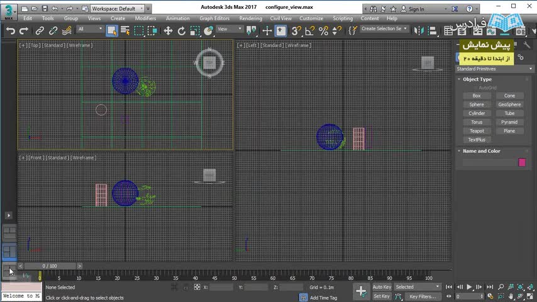This screenshot has width=537, height=302.
Task: Click the Teapot button
Action: point(477,131)
